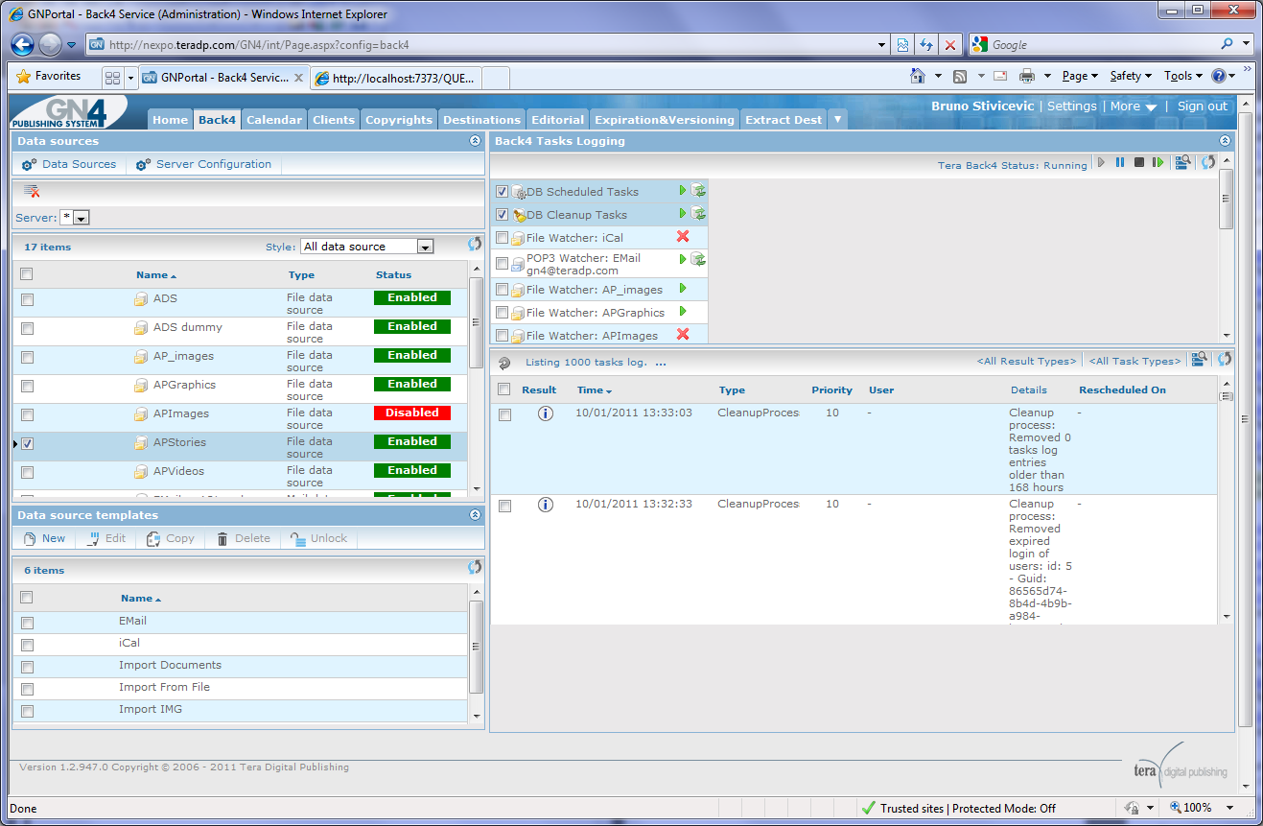Click New data source template button
The height and width of the screenshot is (826, 1263).
tap(44, 538)
